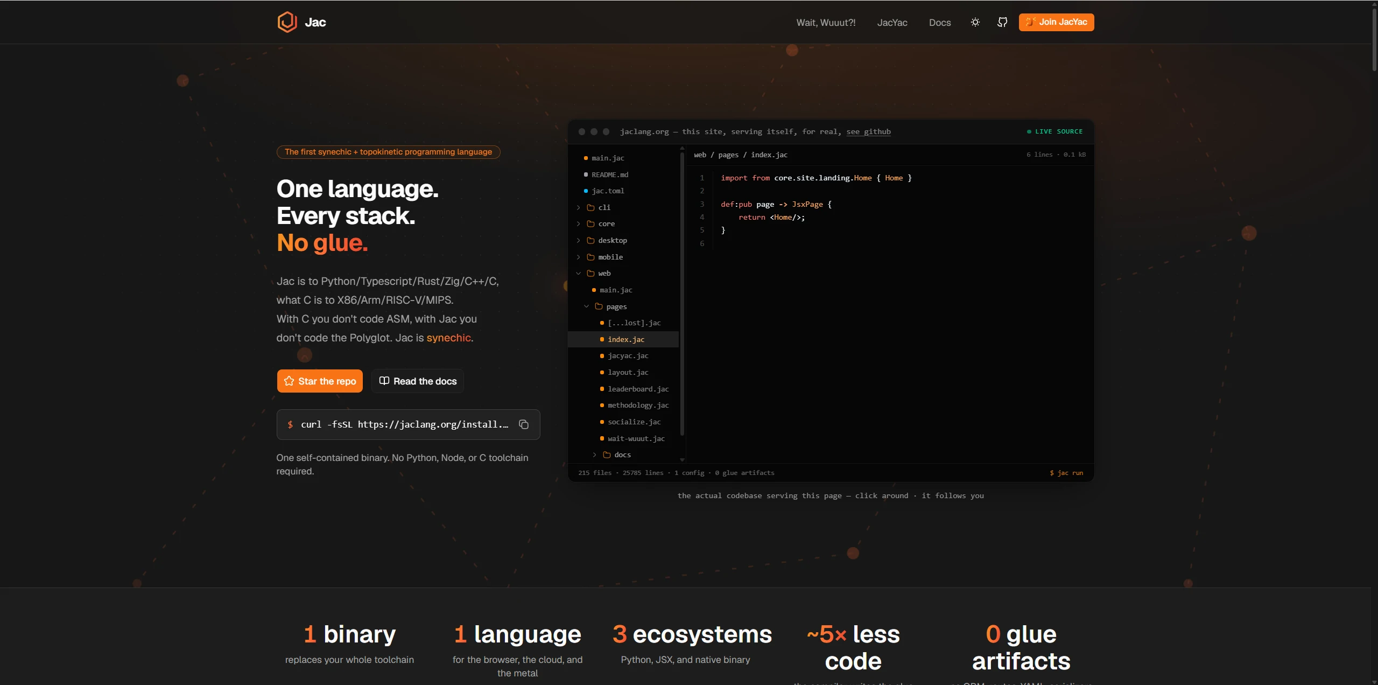Open Wait, Wuuut?! nav item
The image size is (1378, 685).
click(x=826, y=23)
